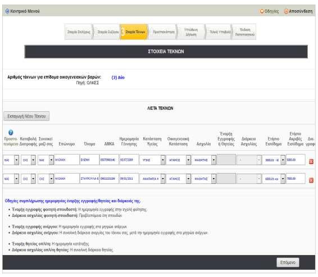318x277 pixels.
Task: Go to the Τελική Υποβολή step
Action: click(219, 32)
